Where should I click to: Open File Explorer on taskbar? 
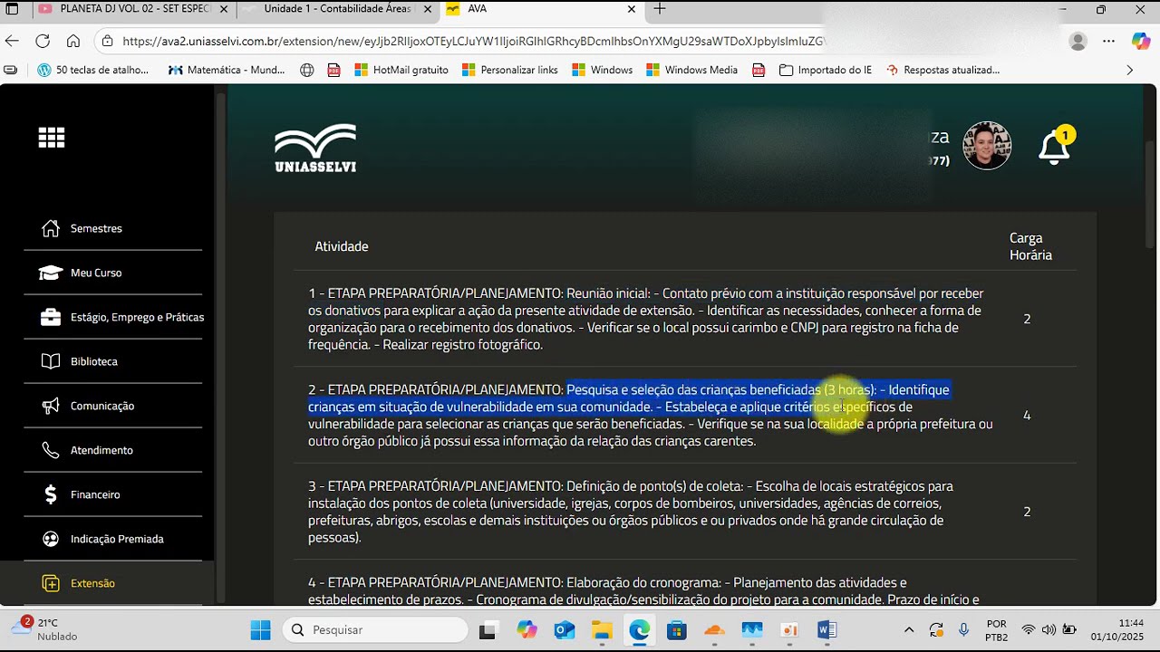[602, 629]
